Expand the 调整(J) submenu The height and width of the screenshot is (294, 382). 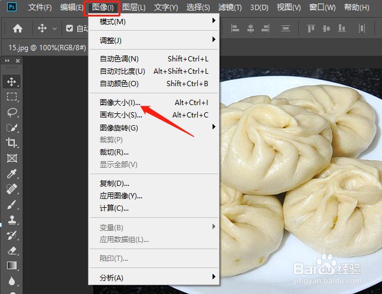pyautogui.click(x=154, y=40)
